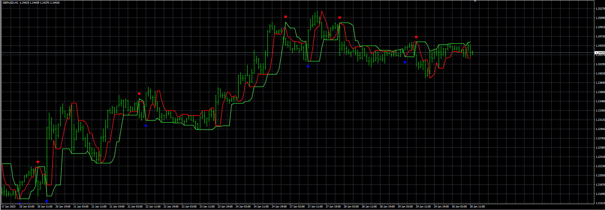Screen dimensions: 605x210
Task: Click the 28 Jan 03:00 time axis label
Action: pyautogui.click(x=351, y=207)
